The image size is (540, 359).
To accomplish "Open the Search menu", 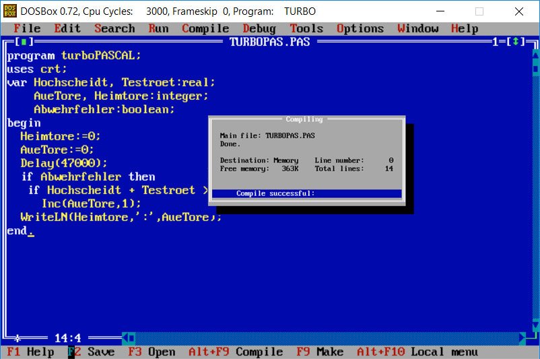I will [114, 28].
